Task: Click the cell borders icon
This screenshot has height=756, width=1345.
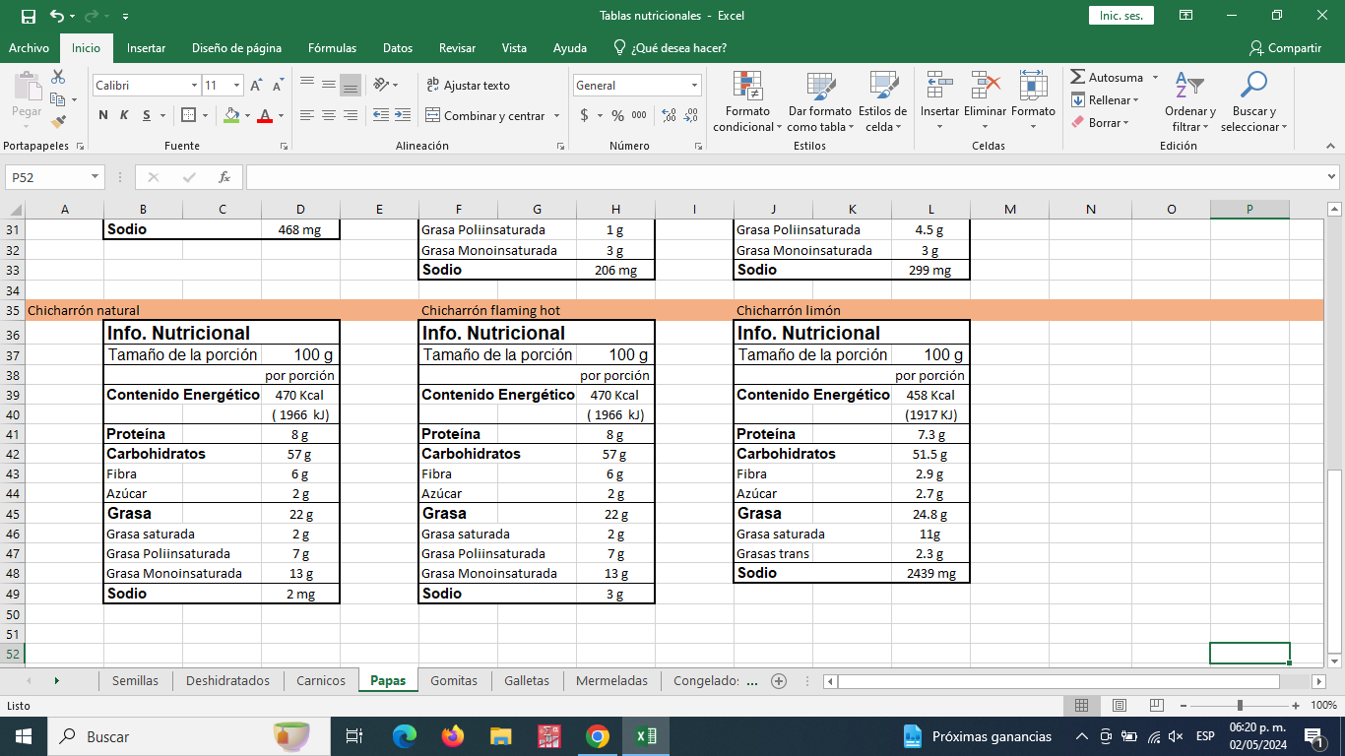Action: point(189,115)
